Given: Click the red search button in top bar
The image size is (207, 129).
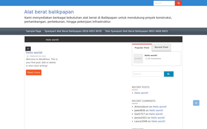Looking at the screenshot, I should pyautogui.click(x=178, y=3).
